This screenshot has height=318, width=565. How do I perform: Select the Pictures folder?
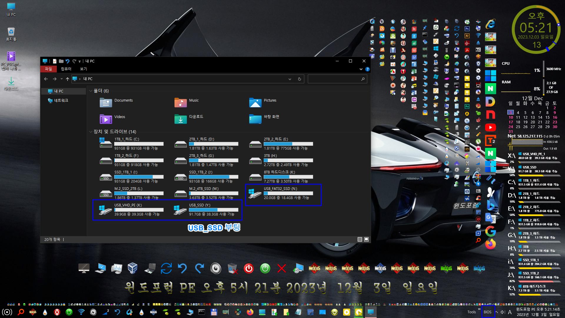[263, 102]
